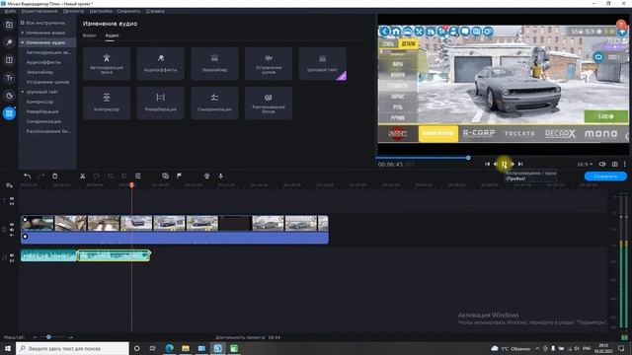Viewport: 632px width, 355px height.
Task: Click the timeline zoom scale slider
Action: click(x=48, y=337)
